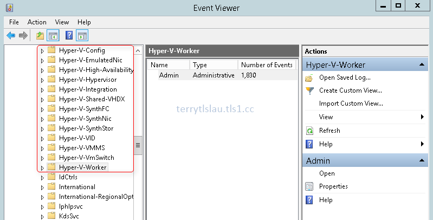Screen dimensions: 433x220
Task: Click the Open Saved Log folder icon
Action: click(309, 78)
